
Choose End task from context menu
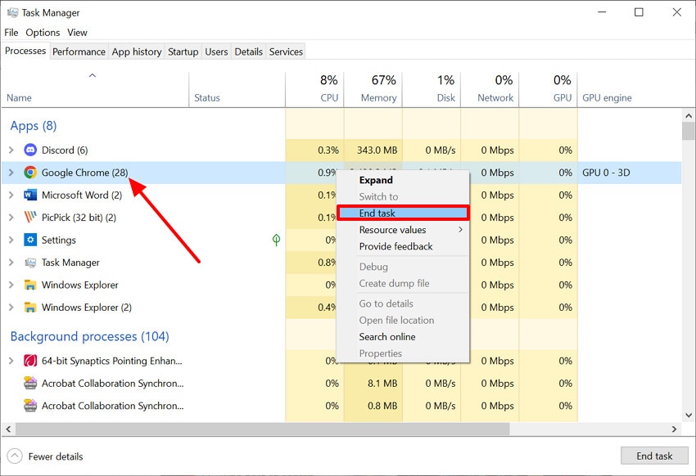402,213
